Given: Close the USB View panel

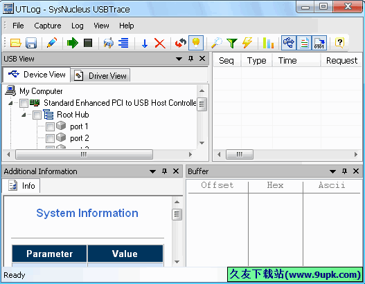Looking at the screenshot, I should tap(202, 59).
